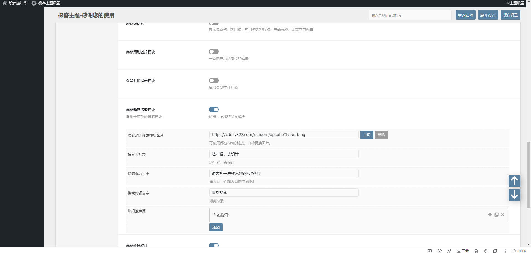Click the sound icon in status bar
The height and width of the screenshot is (253, 531).
click(504, 251)
